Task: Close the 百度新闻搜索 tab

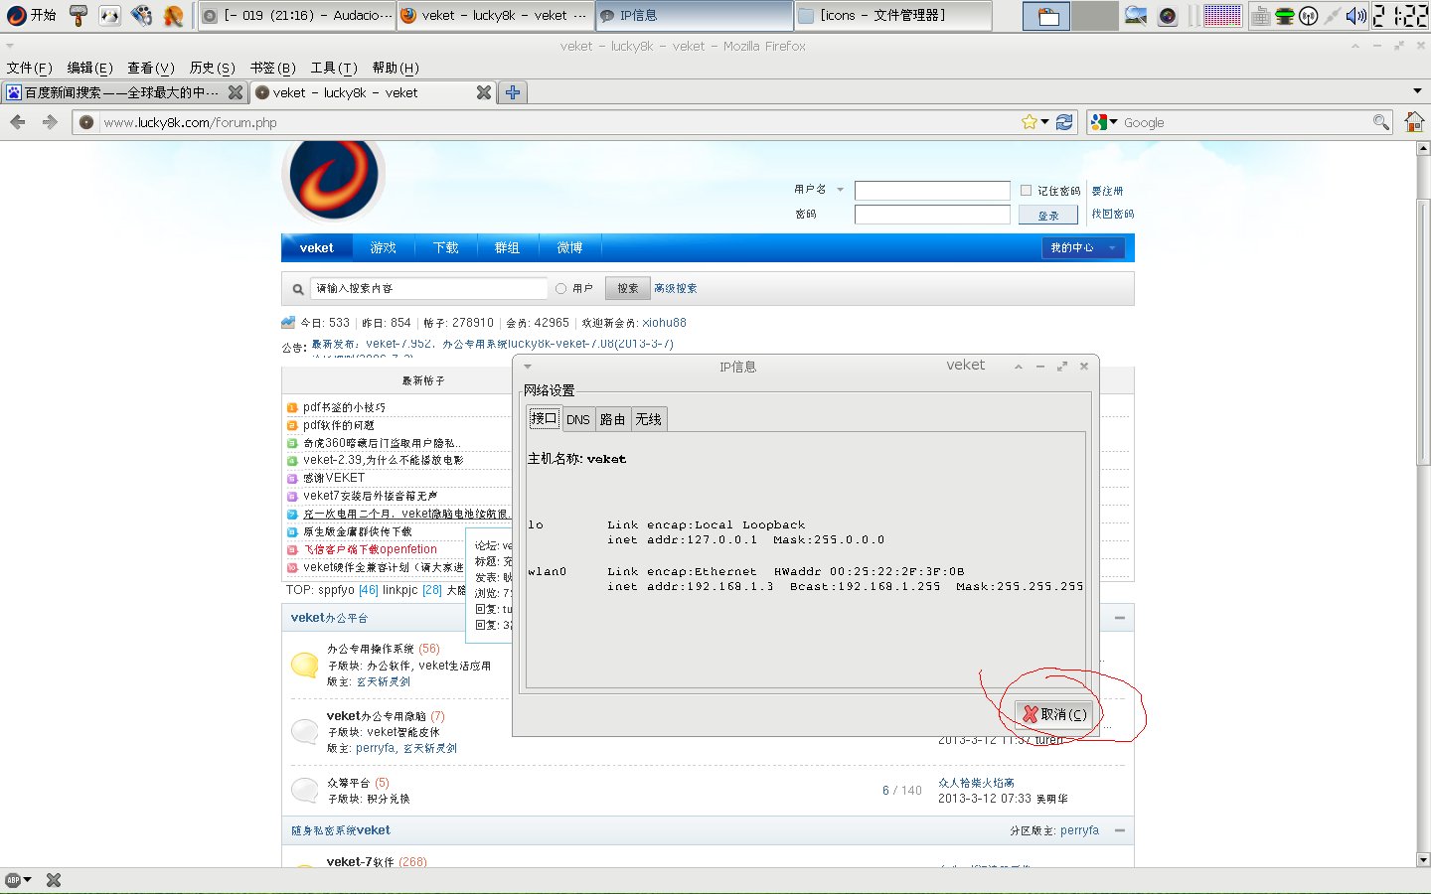Action: tap(236, 92)
